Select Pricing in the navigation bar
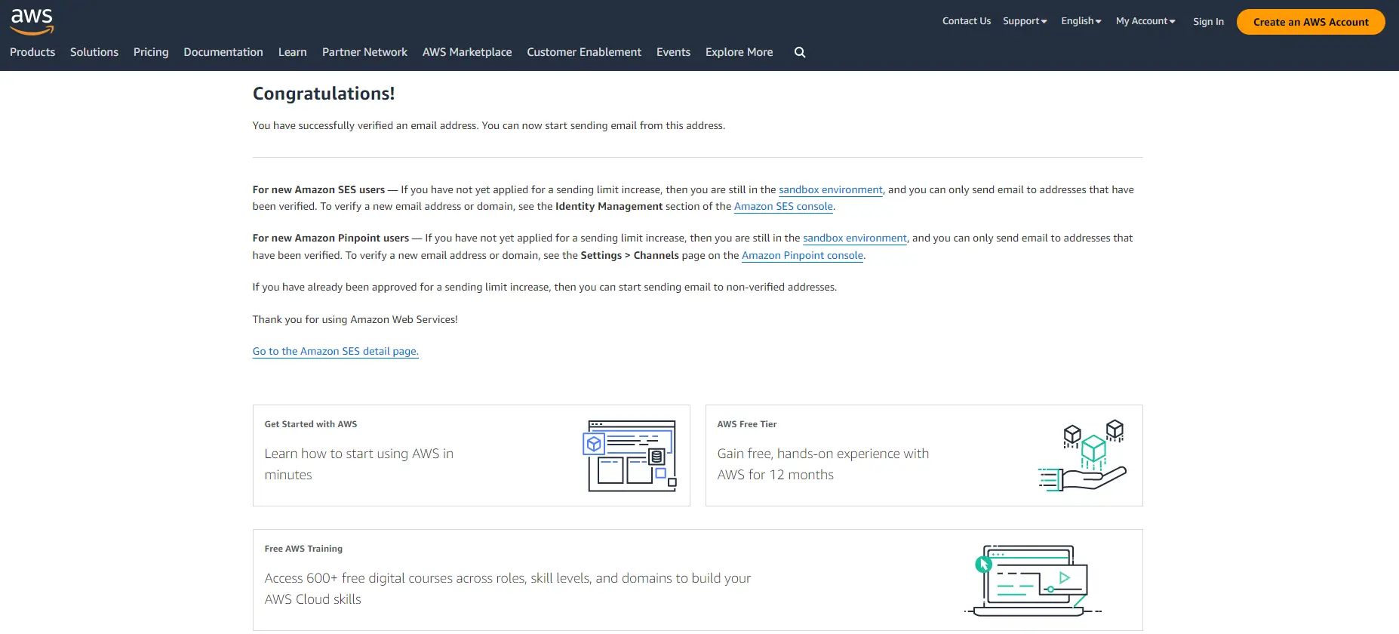 pos(151,52)
